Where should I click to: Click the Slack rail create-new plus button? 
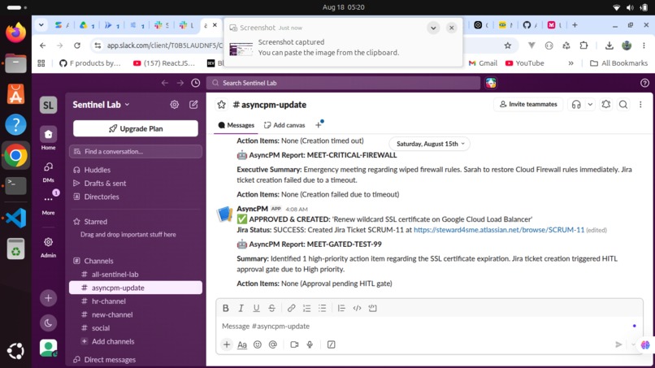point(48,298)
